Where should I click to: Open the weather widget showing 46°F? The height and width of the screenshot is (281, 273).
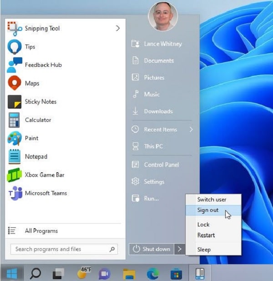84,273
